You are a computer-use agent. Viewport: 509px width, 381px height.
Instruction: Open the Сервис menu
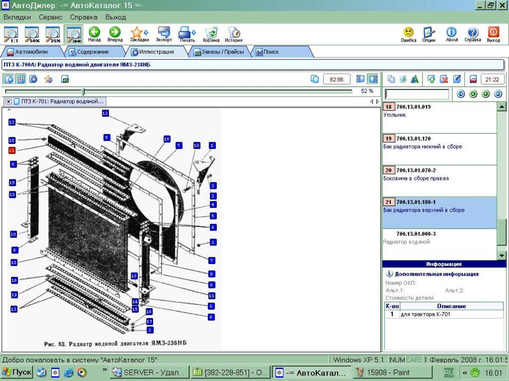coord(50,17)
